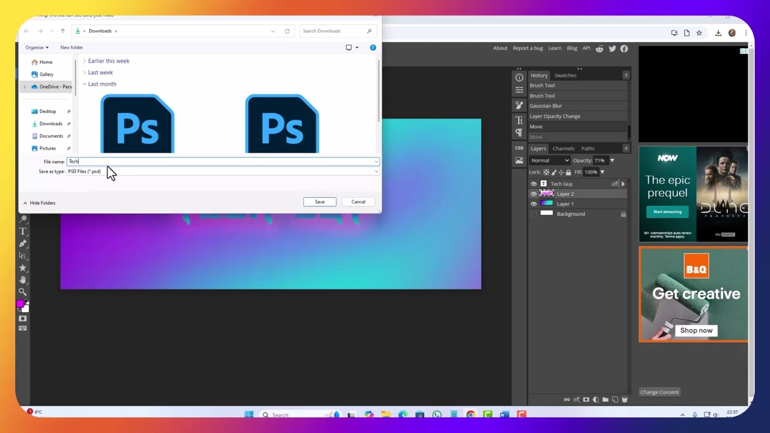Toggle lock position icon

[561, 173]
